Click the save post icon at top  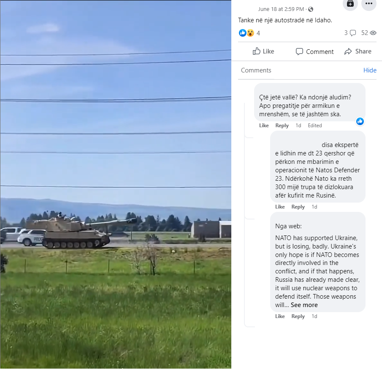point(350,3)
